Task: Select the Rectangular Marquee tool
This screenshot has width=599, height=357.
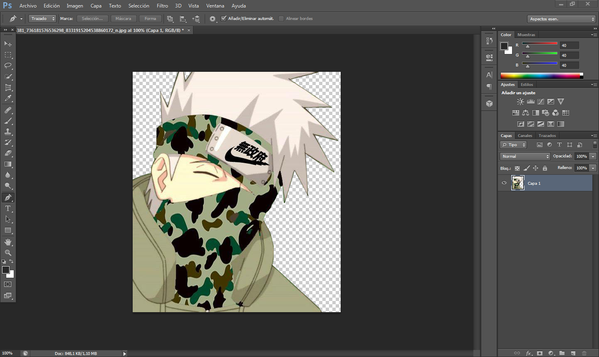Action: tap(8, 55)
